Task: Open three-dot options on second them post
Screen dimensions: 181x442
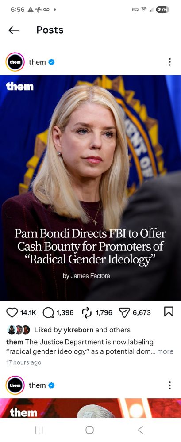Action: pyautogui.click(x=169, y=385)
